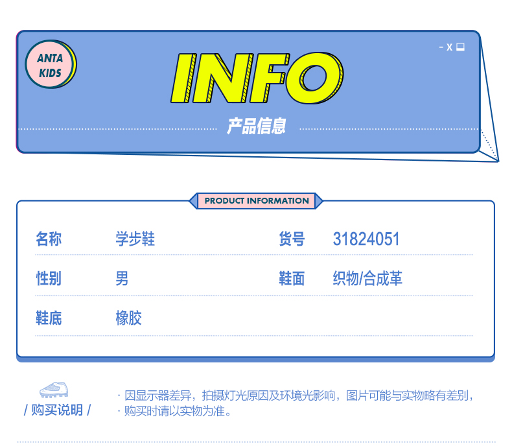
Task: Click the 购买说明 heading
Action: (57, 410)
